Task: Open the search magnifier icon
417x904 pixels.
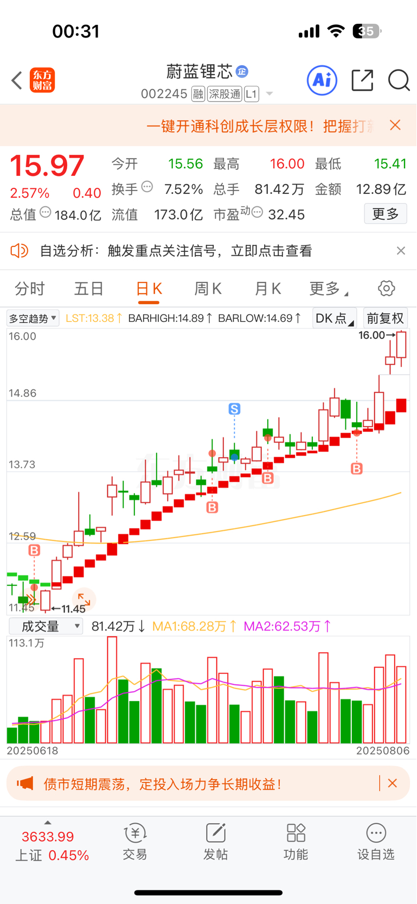Action: [x=399, y=80]
